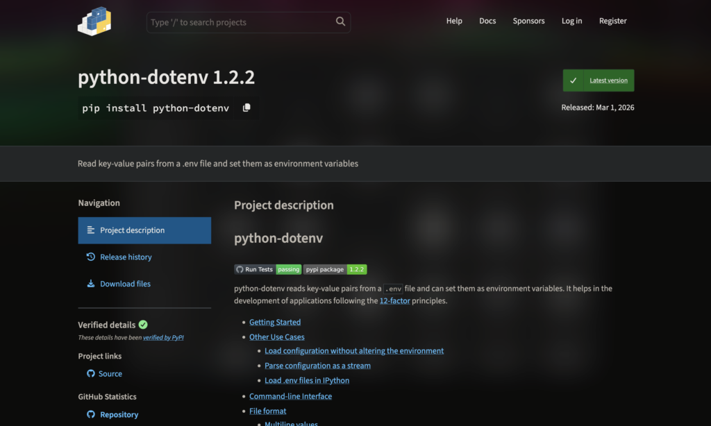
Task: Copy the pip install command
Action: [246, 108]
